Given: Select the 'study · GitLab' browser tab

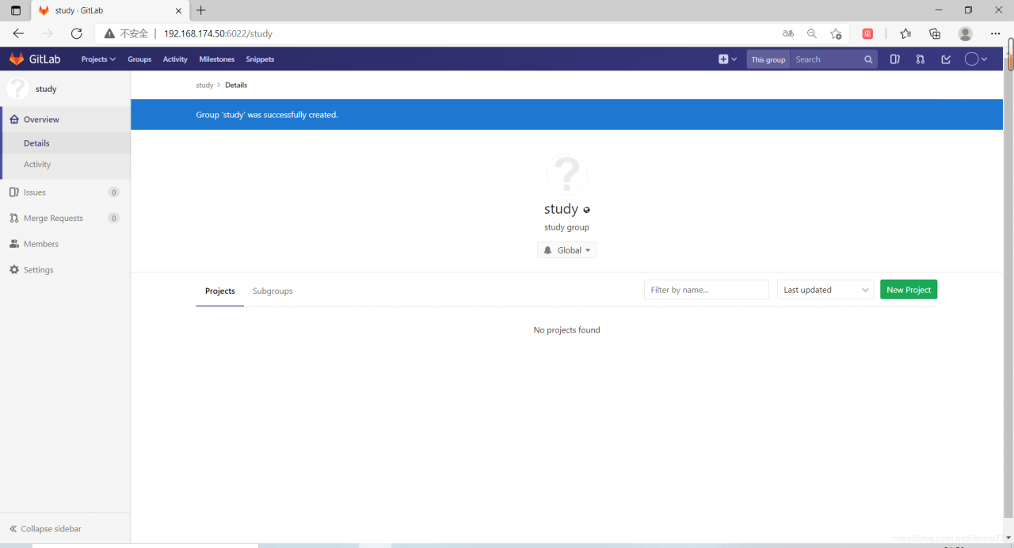Looking at the screenshot, I should 109,11.
